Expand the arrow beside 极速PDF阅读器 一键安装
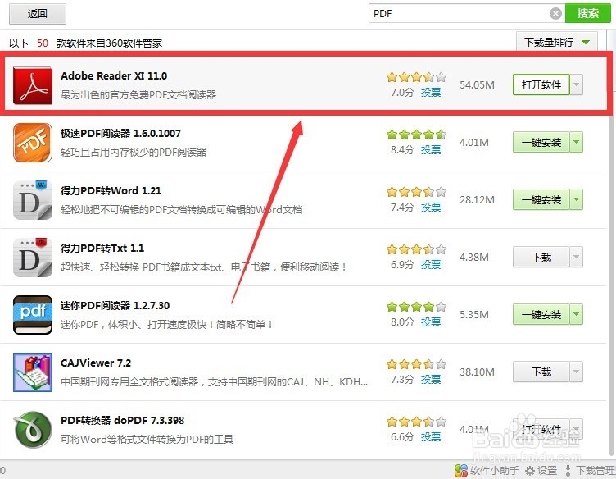Viewport: 616px width, 479px height. tap(577, 142)
